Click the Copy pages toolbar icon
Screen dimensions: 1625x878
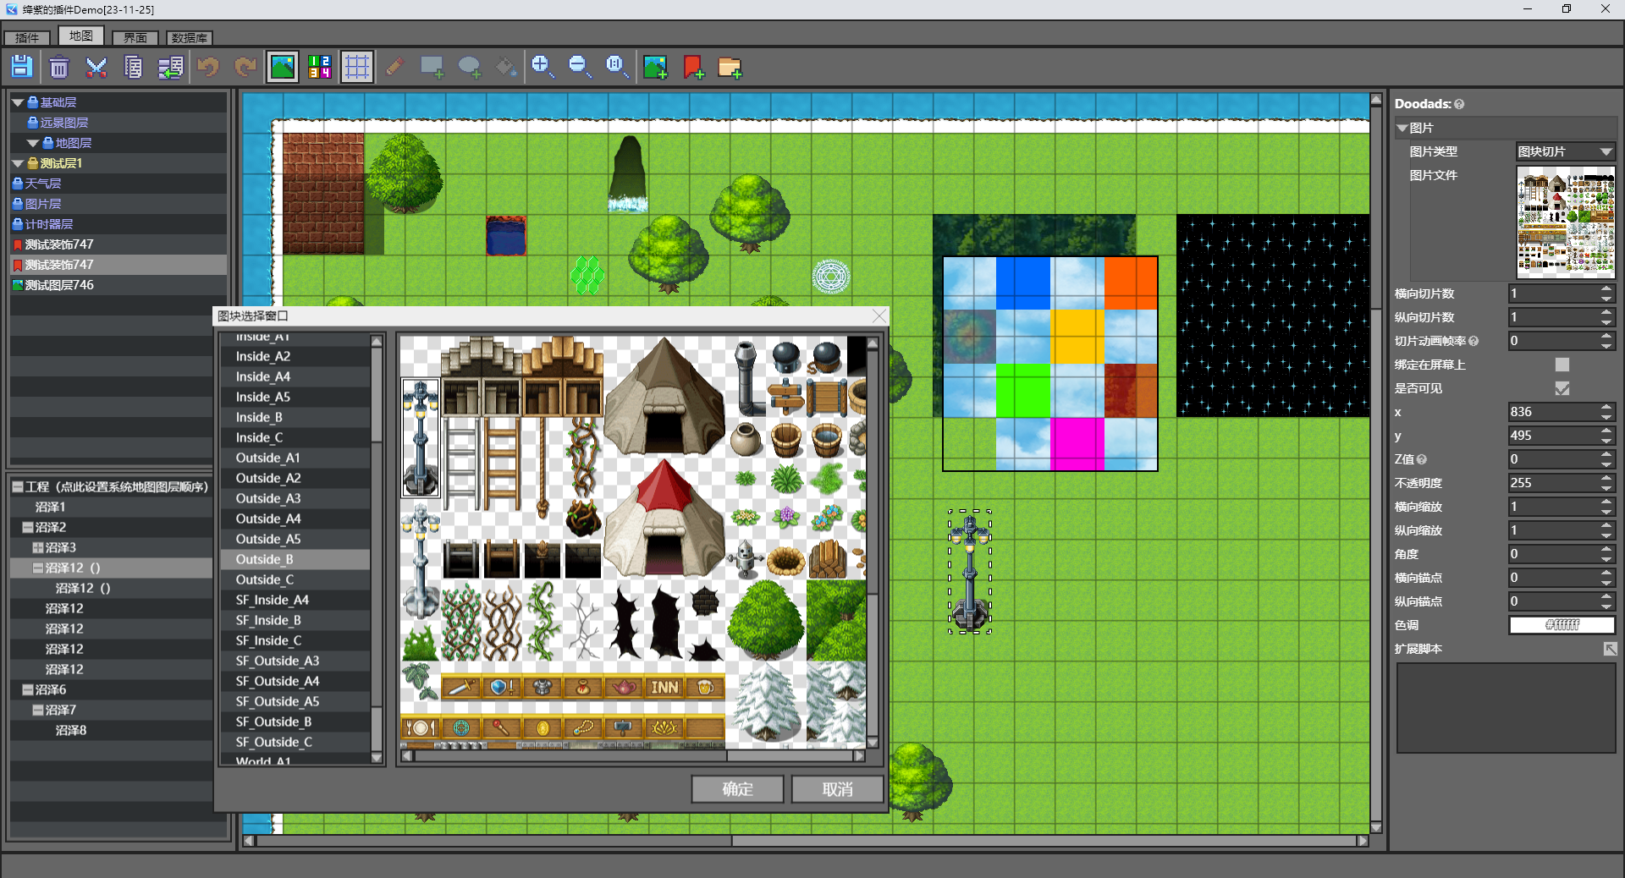click(x=134, y=67)
